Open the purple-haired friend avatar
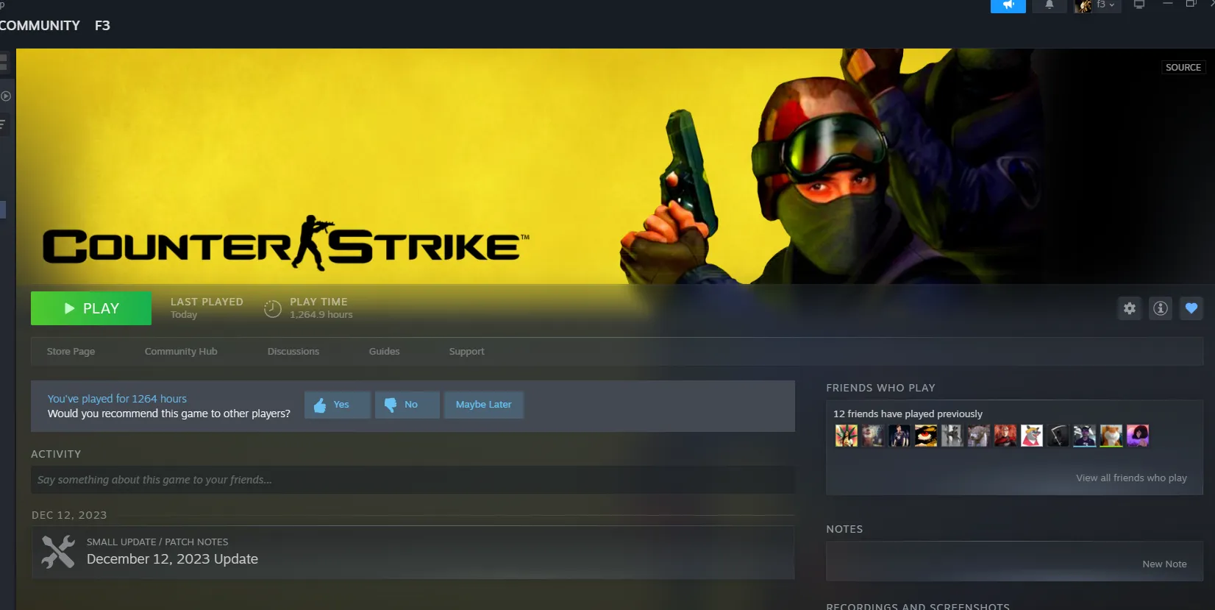This screenshot has height=610, width=1215. click(1138, 436)
